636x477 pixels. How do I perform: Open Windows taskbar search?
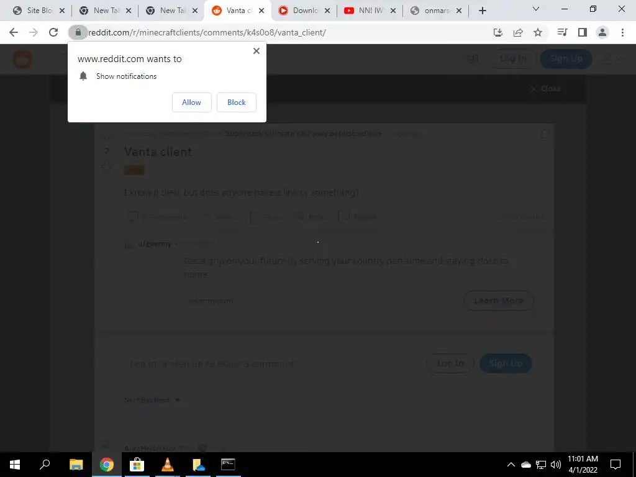(x=45, y=465)
